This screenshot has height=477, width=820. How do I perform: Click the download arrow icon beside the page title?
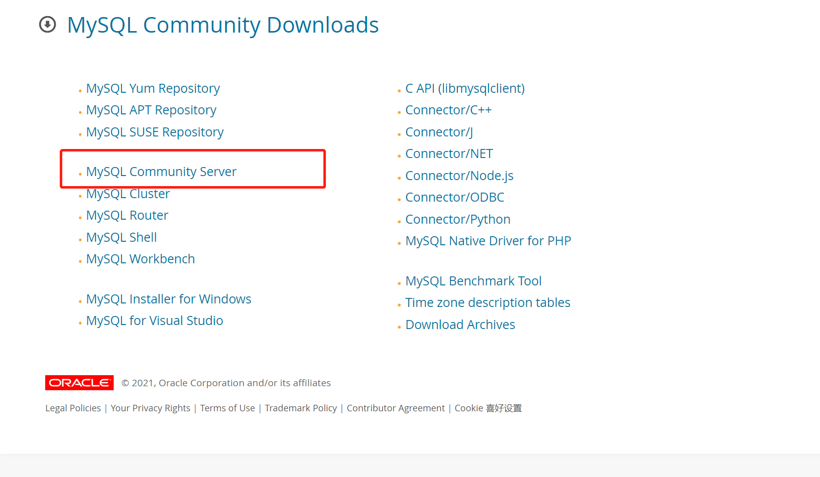pyautogui.click(x=48, y=25)
